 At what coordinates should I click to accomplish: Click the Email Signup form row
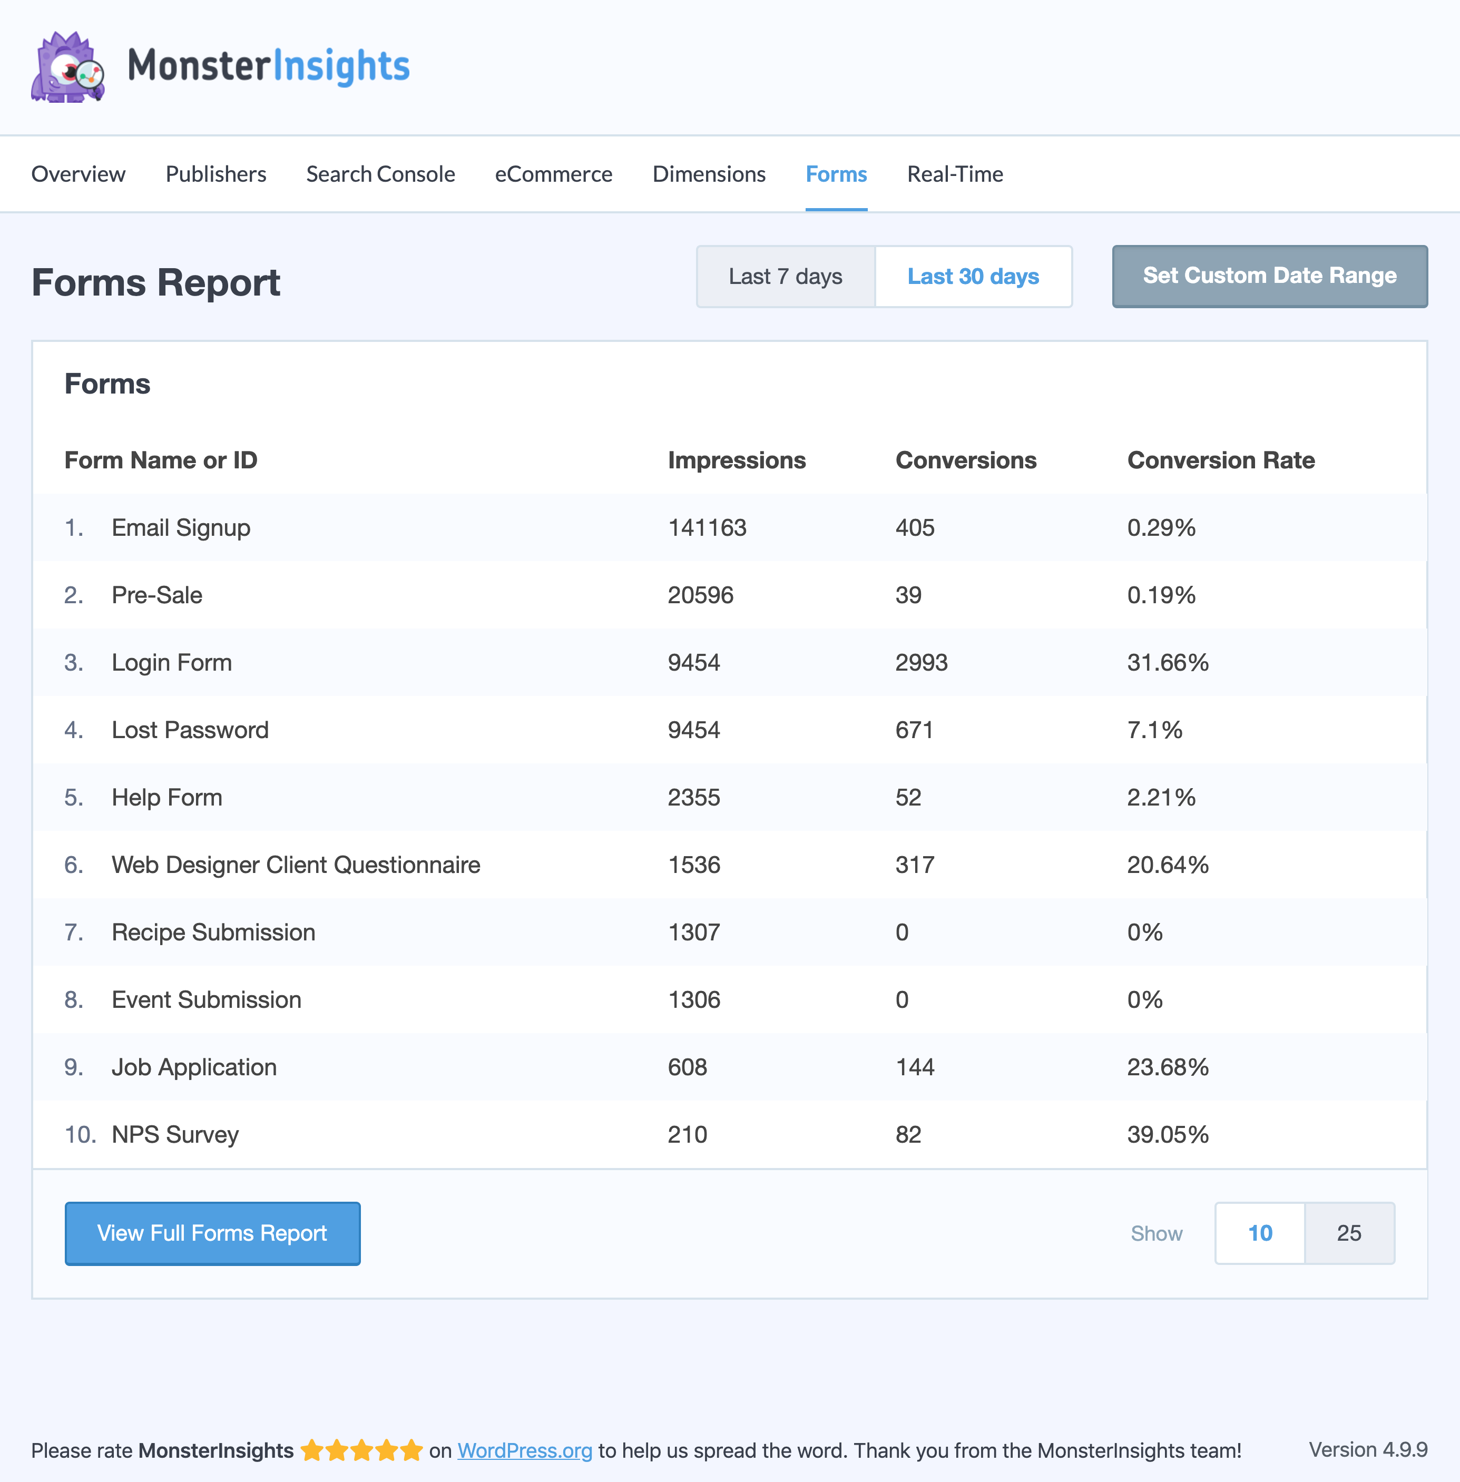(181, 527)
